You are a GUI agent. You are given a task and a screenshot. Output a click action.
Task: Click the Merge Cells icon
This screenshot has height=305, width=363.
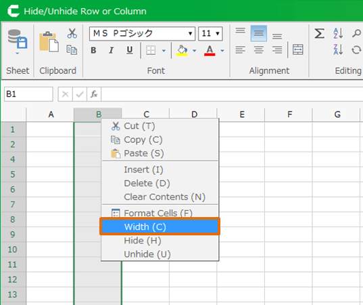point(297,49)
